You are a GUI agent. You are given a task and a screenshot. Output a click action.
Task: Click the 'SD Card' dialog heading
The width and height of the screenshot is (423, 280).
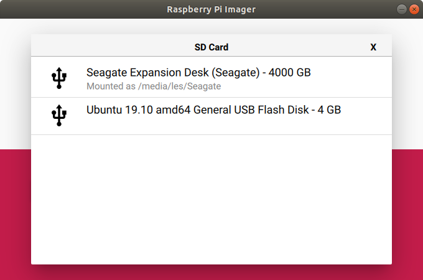click(211, 47)
